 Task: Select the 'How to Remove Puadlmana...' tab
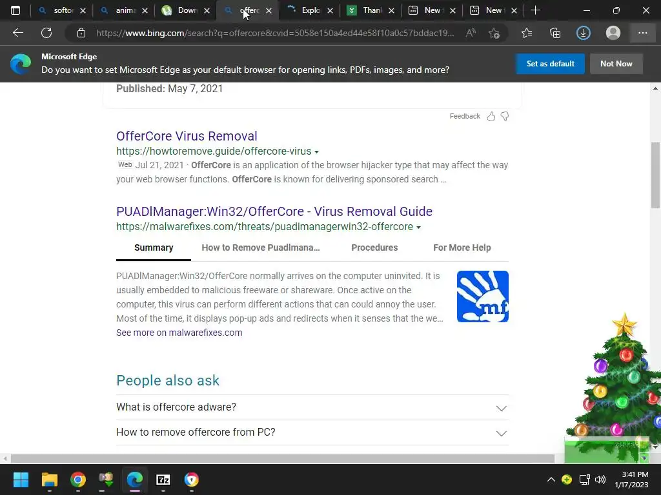coord(261,247)
